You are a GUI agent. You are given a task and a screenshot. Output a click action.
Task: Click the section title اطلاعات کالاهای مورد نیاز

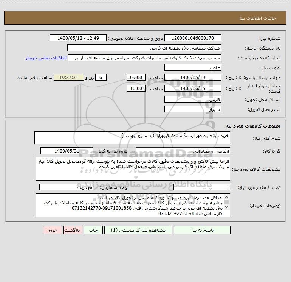click(x=252, y=126)
